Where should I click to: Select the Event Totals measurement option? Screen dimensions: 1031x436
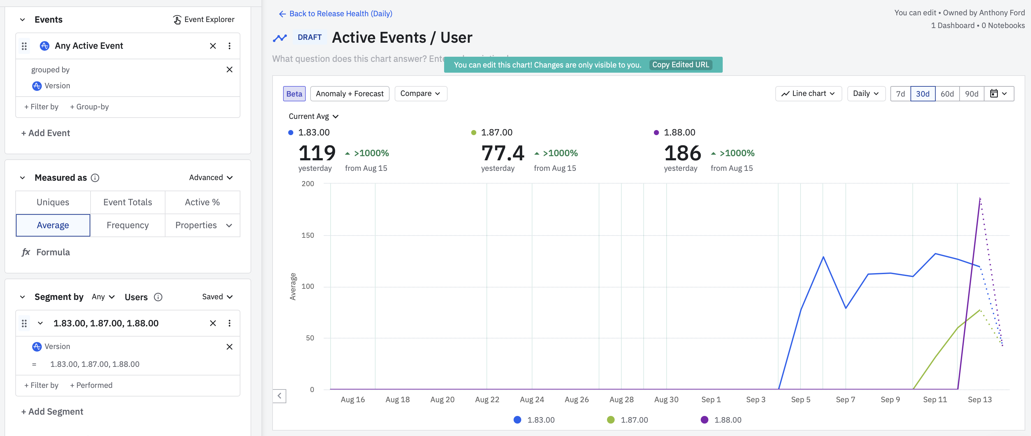(x=127, y=202)
